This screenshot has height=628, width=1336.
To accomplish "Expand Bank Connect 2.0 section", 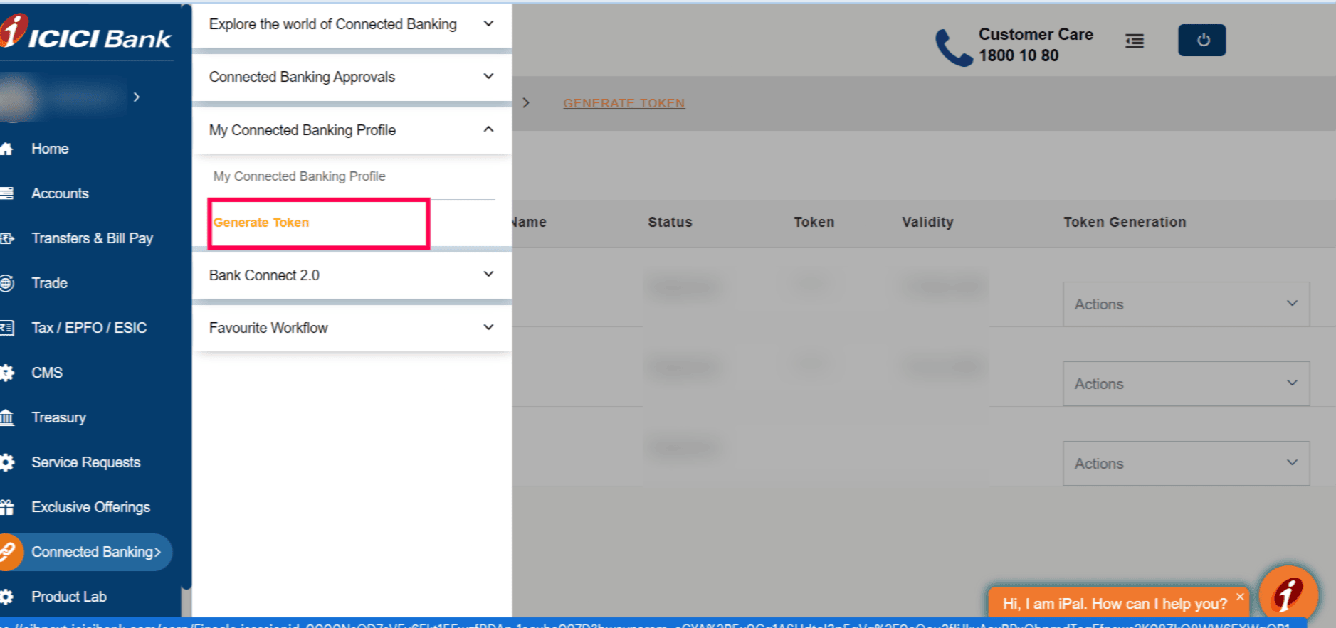I will click(x=352, y=275).
